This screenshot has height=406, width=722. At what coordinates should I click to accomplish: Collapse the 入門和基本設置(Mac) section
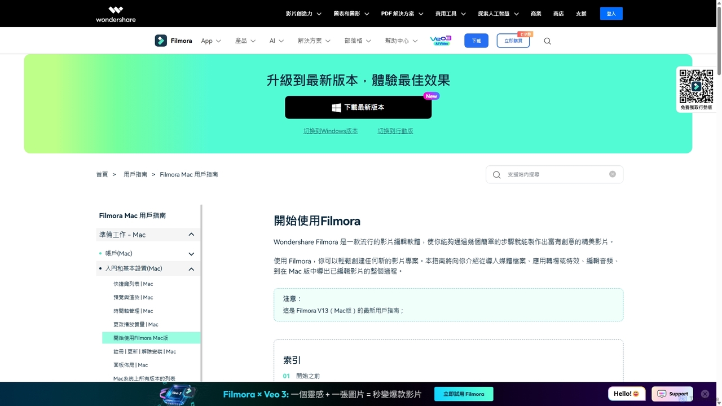pos(148,269)
